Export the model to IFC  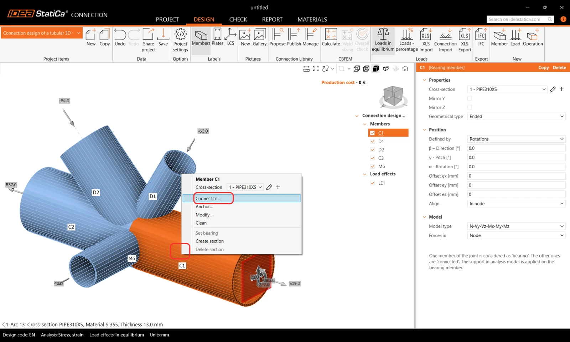coord(481,38)
